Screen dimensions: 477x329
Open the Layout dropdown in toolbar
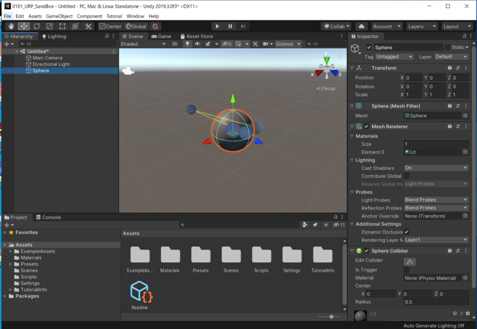tap(457, 26)
